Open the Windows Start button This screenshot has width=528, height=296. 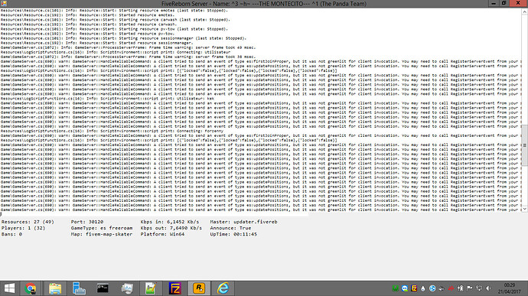tap(9, 288)
